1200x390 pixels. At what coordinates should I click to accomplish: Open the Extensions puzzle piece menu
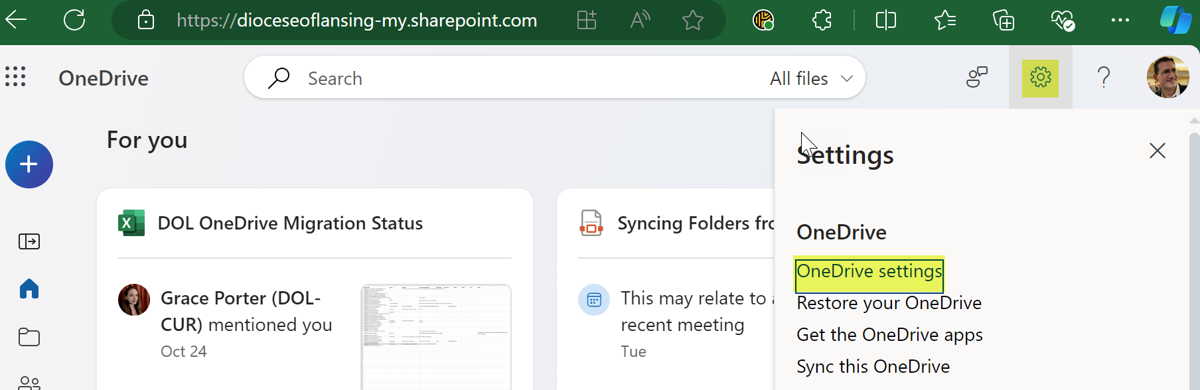coord(822,21)
